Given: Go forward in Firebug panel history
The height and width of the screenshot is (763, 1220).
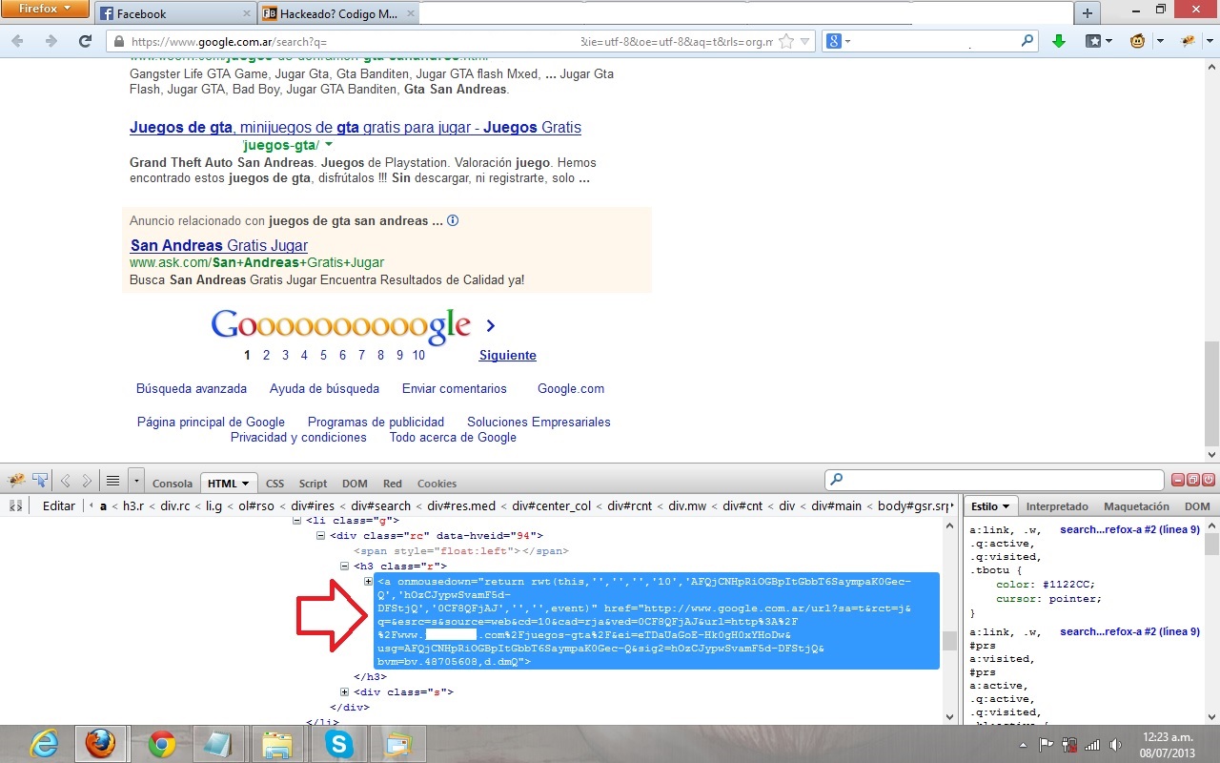Looking at the screenshot, I should (x=87, y=481).
